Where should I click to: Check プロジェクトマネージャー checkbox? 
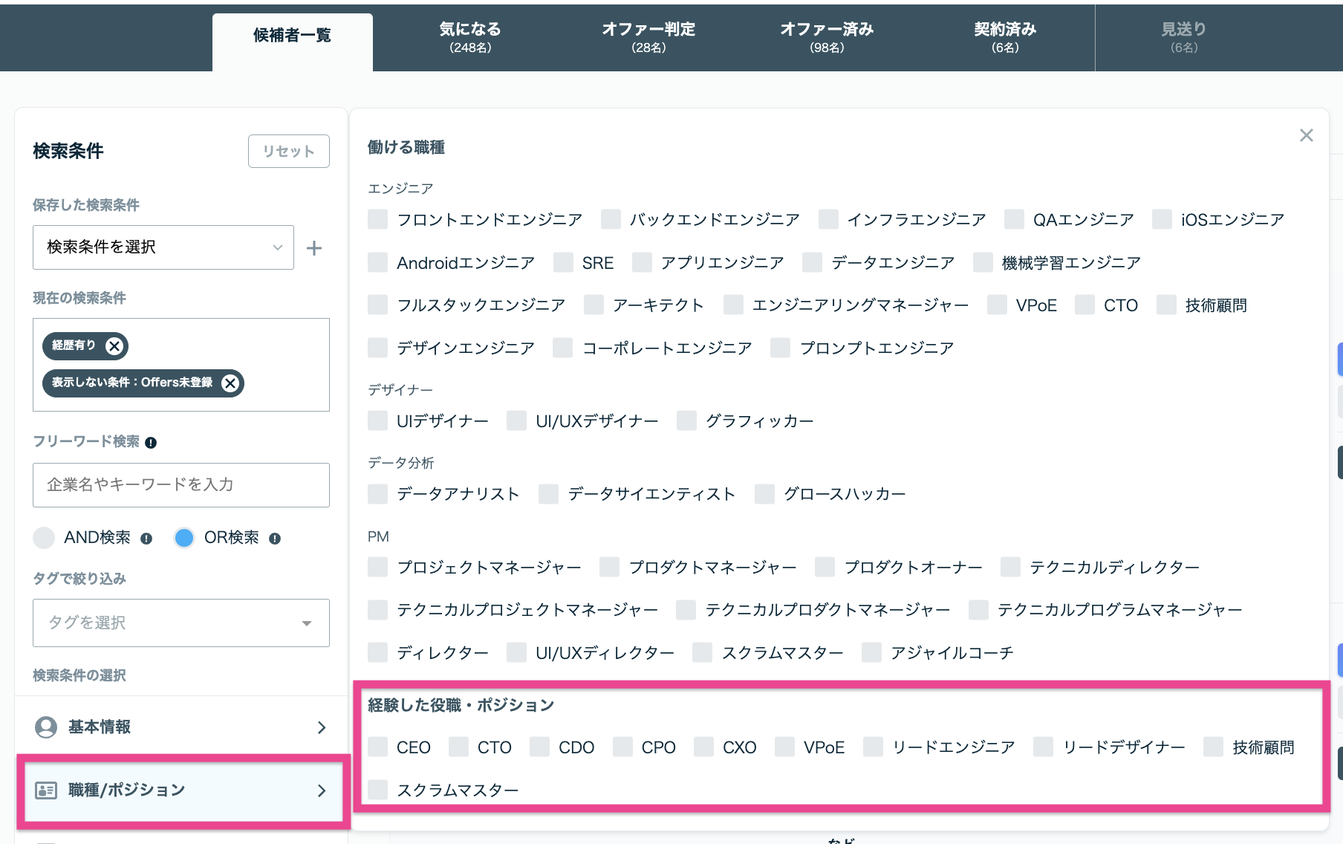[378, 567]
